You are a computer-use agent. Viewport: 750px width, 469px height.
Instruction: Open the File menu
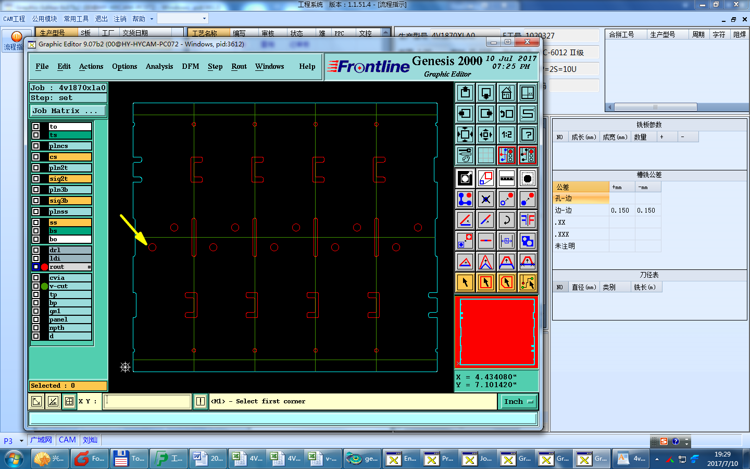coord(42,67)
